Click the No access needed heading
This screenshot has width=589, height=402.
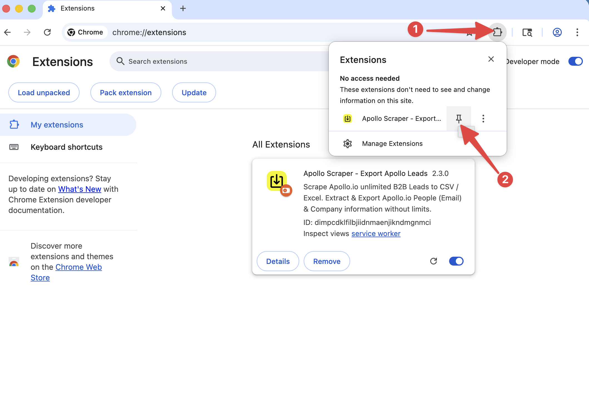(x=370, y=79)
